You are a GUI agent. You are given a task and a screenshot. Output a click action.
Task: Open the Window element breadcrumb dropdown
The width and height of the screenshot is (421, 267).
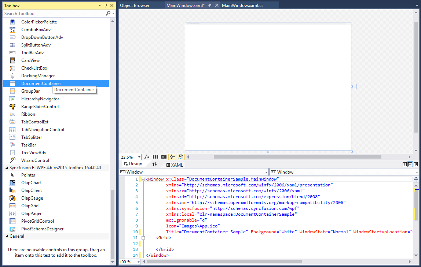(x=267, y=172)
